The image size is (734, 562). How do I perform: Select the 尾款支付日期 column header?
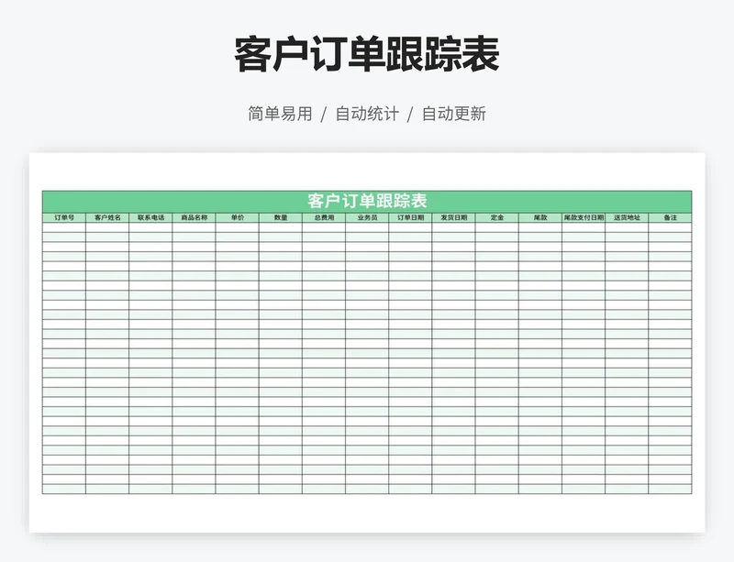(584, 217)
